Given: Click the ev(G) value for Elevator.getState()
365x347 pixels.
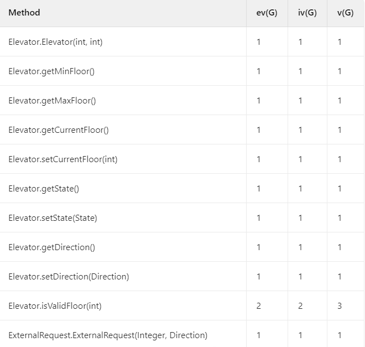Looking at the screenshot, I should pos(259,189).
